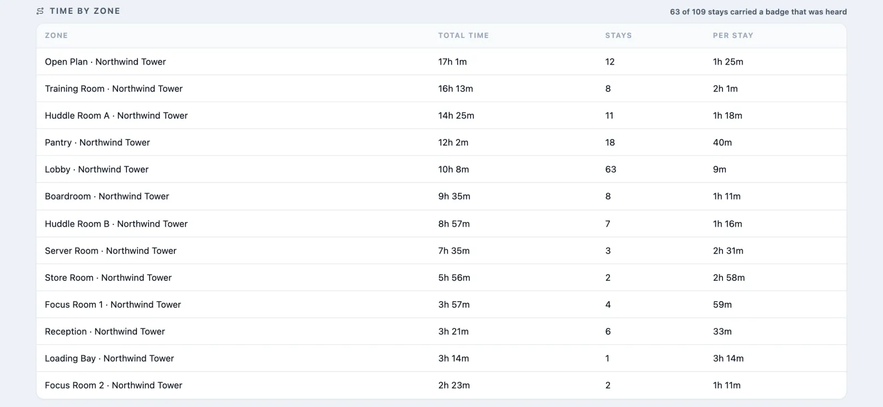The height and width of the screenshot is (407, 883).
Task: Click the ZONE column header
Action: coord(56,35)
